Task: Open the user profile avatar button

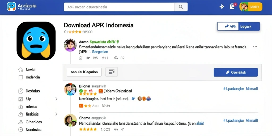Action: pyautogui.click(x=251, y=7)
